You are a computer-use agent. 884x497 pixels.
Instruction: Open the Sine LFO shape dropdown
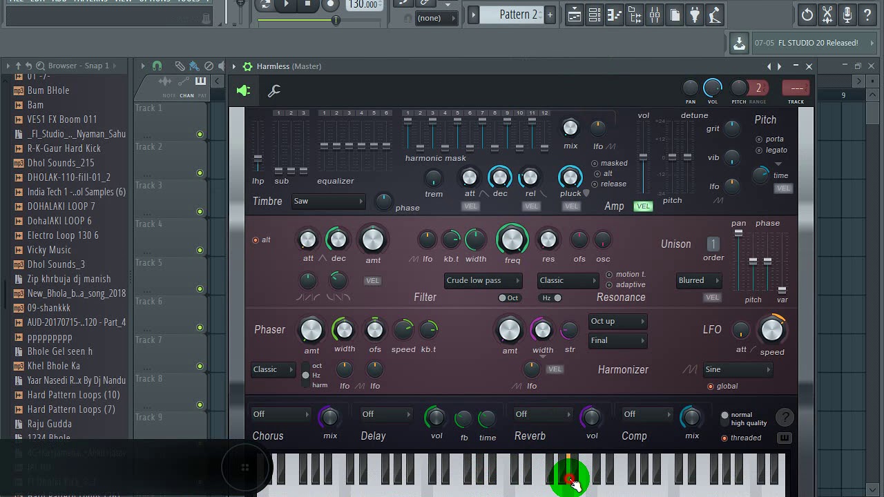point(738,369)
